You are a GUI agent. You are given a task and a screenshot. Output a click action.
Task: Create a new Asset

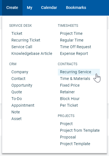coord(16,119)
